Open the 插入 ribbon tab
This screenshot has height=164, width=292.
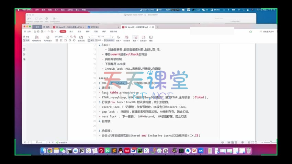click(x=71, y=31)
